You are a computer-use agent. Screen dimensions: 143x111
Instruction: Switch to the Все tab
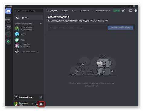pos(74,11)
